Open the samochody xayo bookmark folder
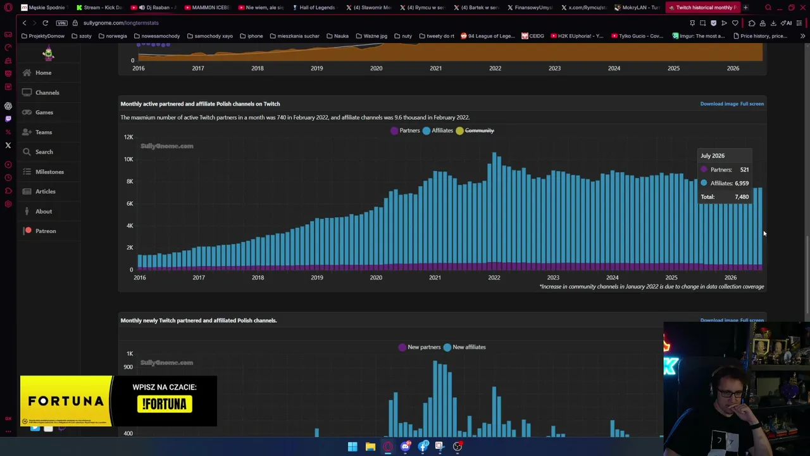The width and height of the screenshot is (810, 456). (x=209, y=36)
